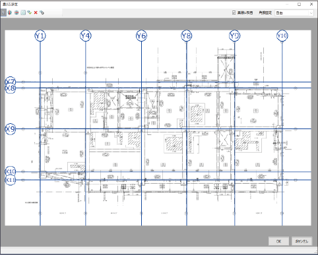Image resolution: width=318 pixels, height=255 pixels.
Task: Toggle the checkbox next to the angle dropdown
Action: pos(234,13)
